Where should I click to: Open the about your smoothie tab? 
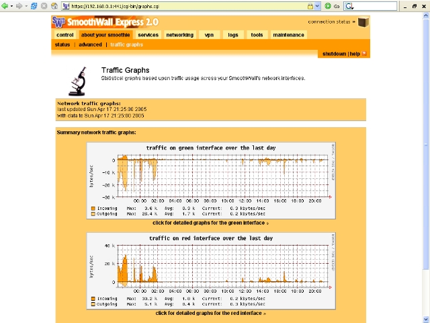point(105,35)
